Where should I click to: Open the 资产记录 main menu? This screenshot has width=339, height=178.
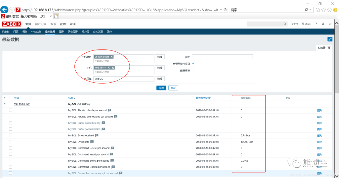(40, 24)
